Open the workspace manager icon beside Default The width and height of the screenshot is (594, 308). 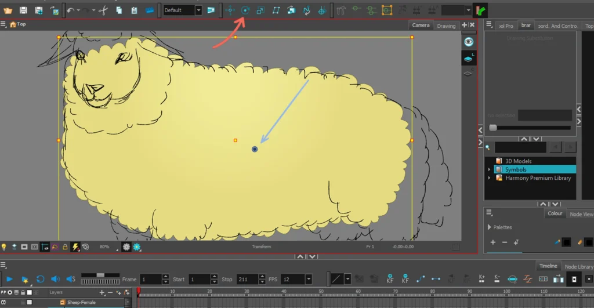(x=211, y=10)
